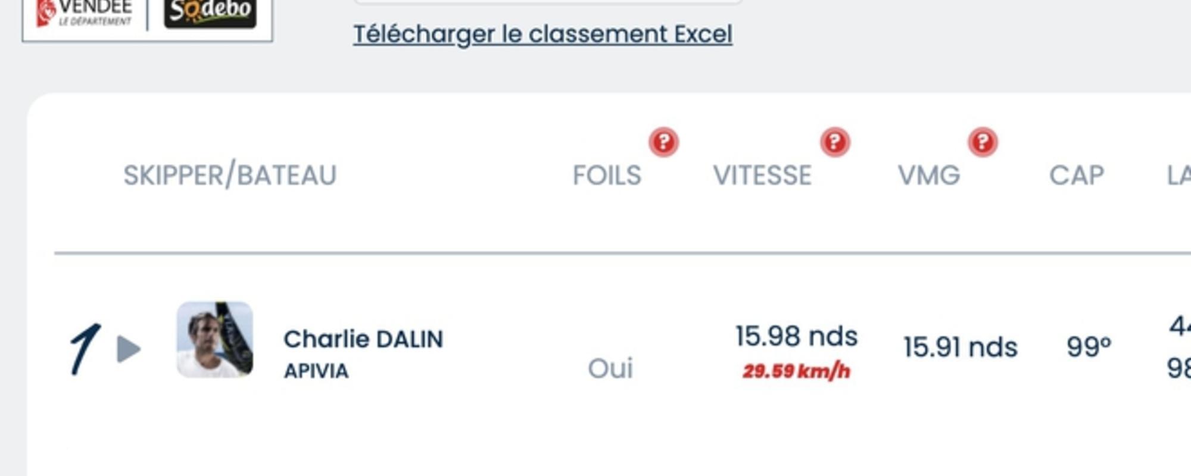Click Charlie Dalin's skipper photo
This screenshot has height=476, width=1191.
pos(215,340)
